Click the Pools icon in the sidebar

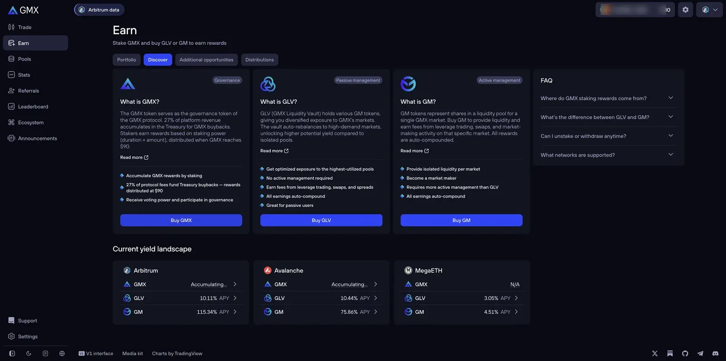[11, 59]
